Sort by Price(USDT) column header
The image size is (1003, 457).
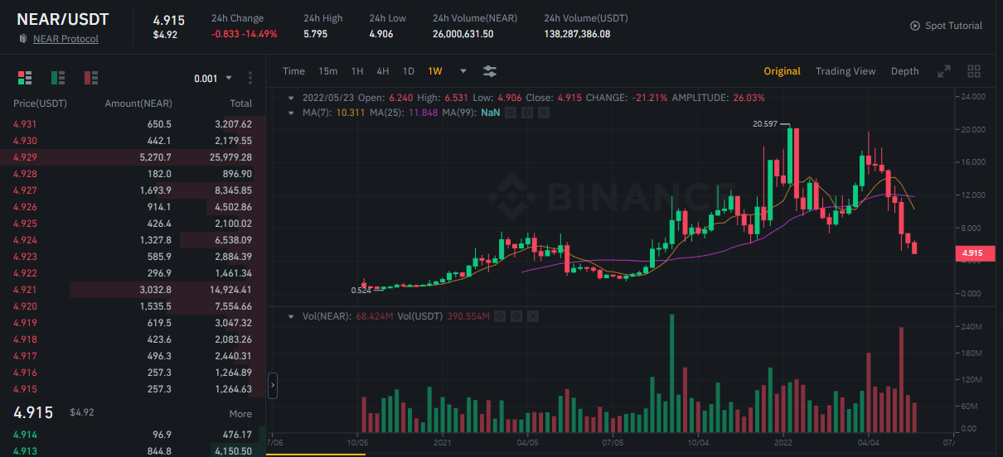pos(40,103)
